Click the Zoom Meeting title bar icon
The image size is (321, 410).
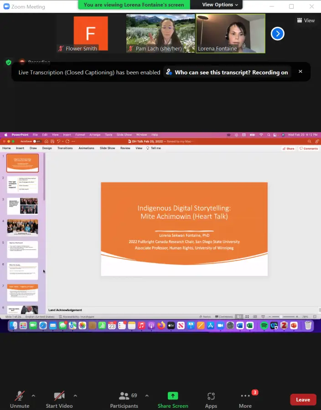(6, 7)
